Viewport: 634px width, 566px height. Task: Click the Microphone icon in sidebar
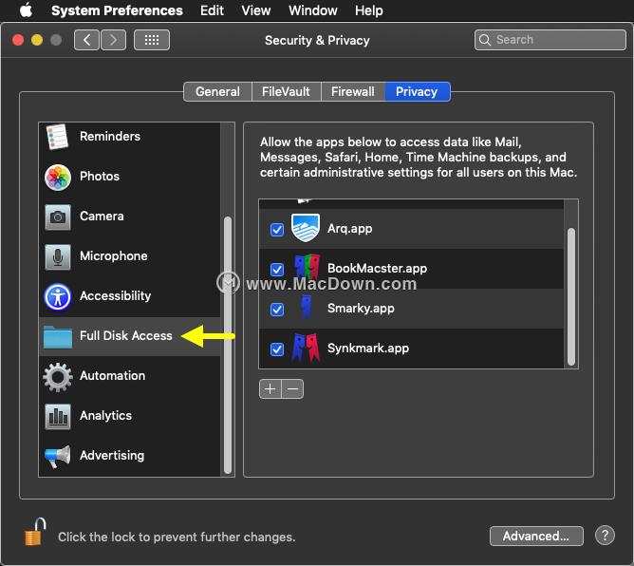(x=58, y=257)
